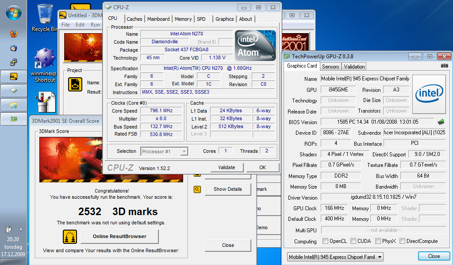The width and height of the screenshot is (453, 265).
Task: Click GPU-Z screenshot camera icon
Action: [444, 66]
